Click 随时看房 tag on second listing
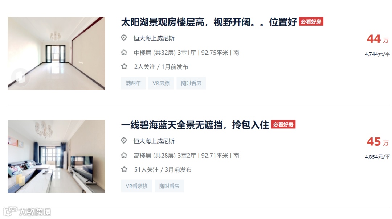The width and height of the screenshot is (392, 219). (169, 186)
